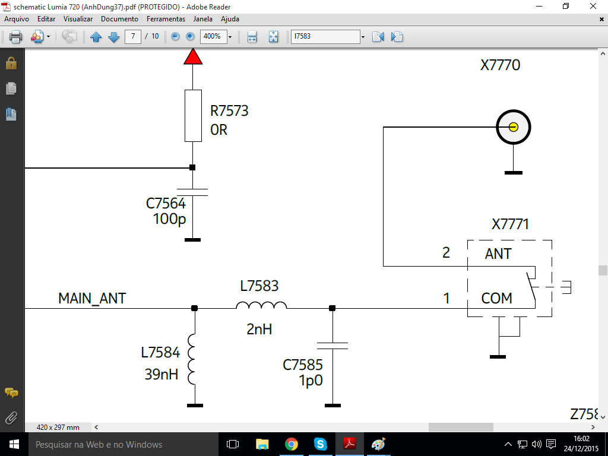Open Google Chrome from the taskbar
608x456 pixels.
(x=291, y=444)
